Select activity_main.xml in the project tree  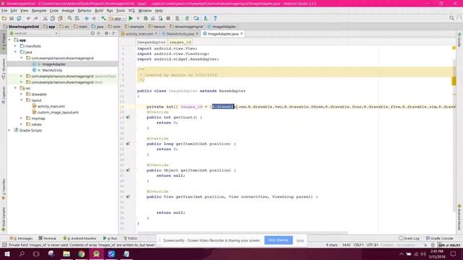tap(51, 106)
